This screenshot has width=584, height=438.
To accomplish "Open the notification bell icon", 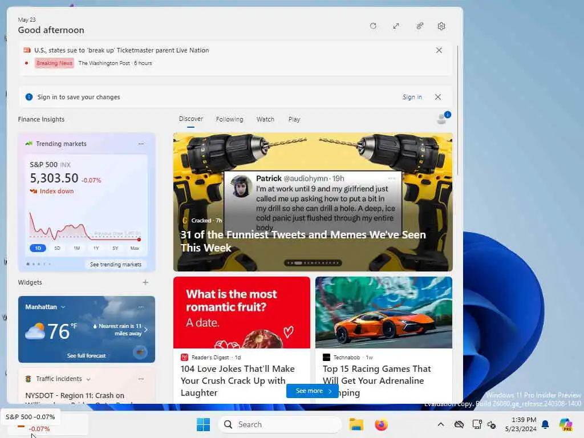I will (545, 424).
